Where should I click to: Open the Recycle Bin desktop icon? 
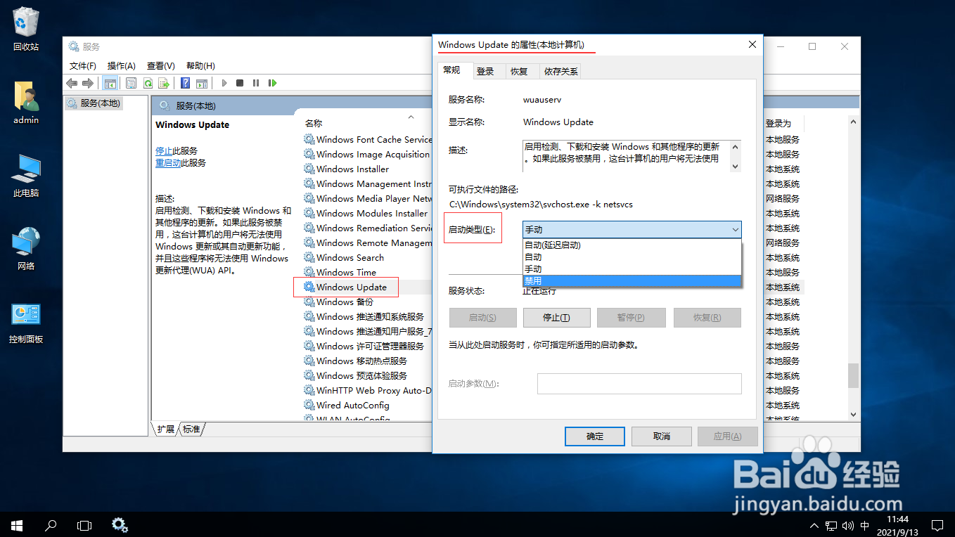[x=26, y=30]
